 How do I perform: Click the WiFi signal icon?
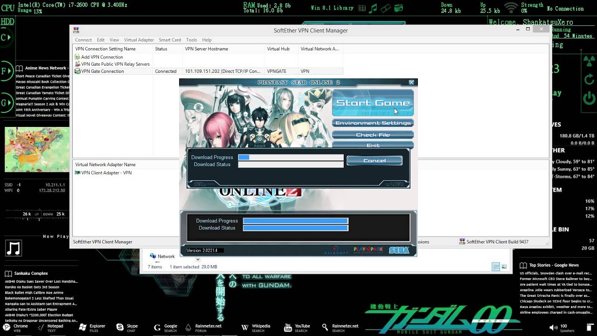511,8
